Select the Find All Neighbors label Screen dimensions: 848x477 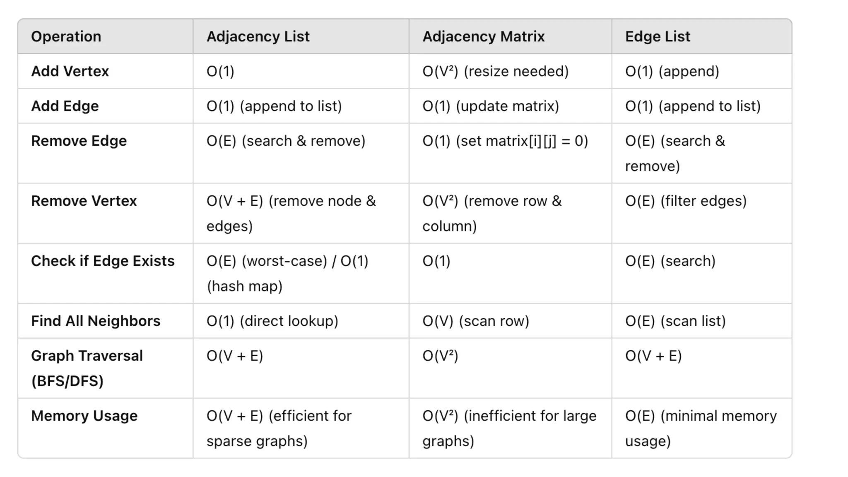[x=96, y=321]
